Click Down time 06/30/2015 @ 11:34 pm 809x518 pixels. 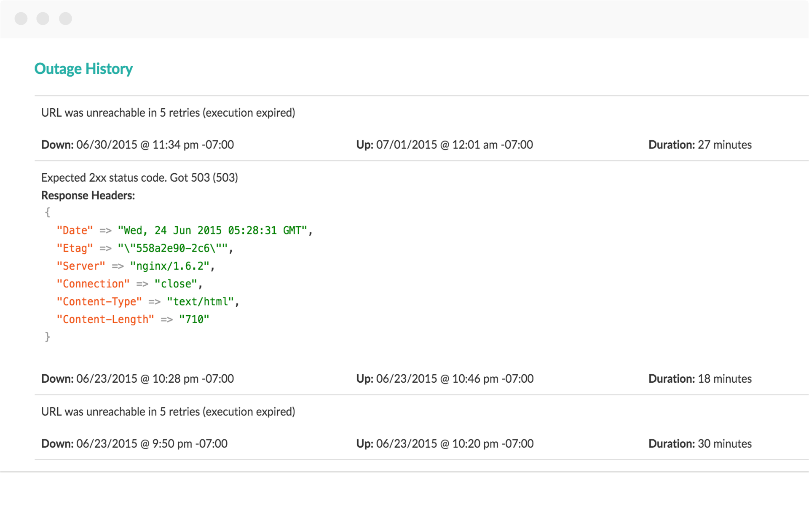click(x=137, y=145)
